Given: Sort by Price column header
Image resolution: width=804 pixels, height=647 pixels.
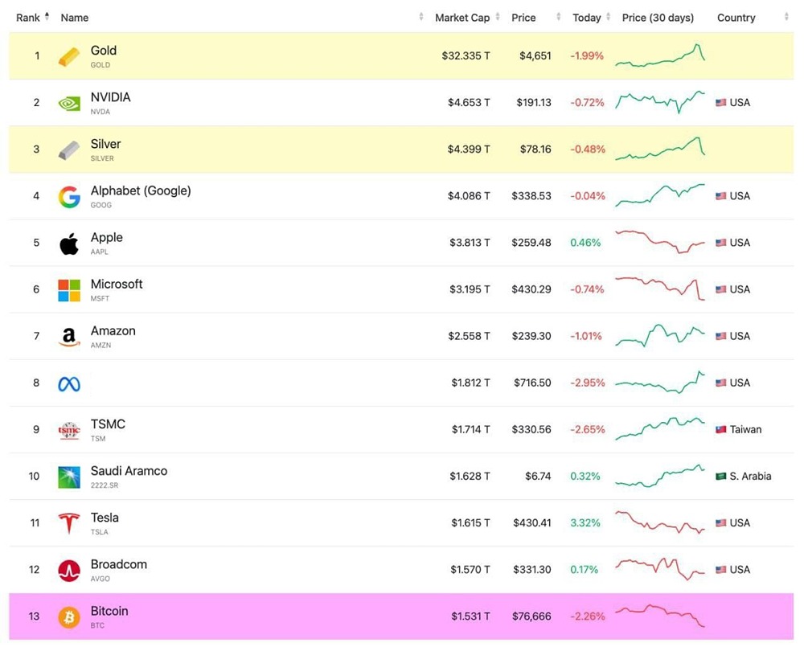Looking at the screenshot, I should (x=523, y=18).
